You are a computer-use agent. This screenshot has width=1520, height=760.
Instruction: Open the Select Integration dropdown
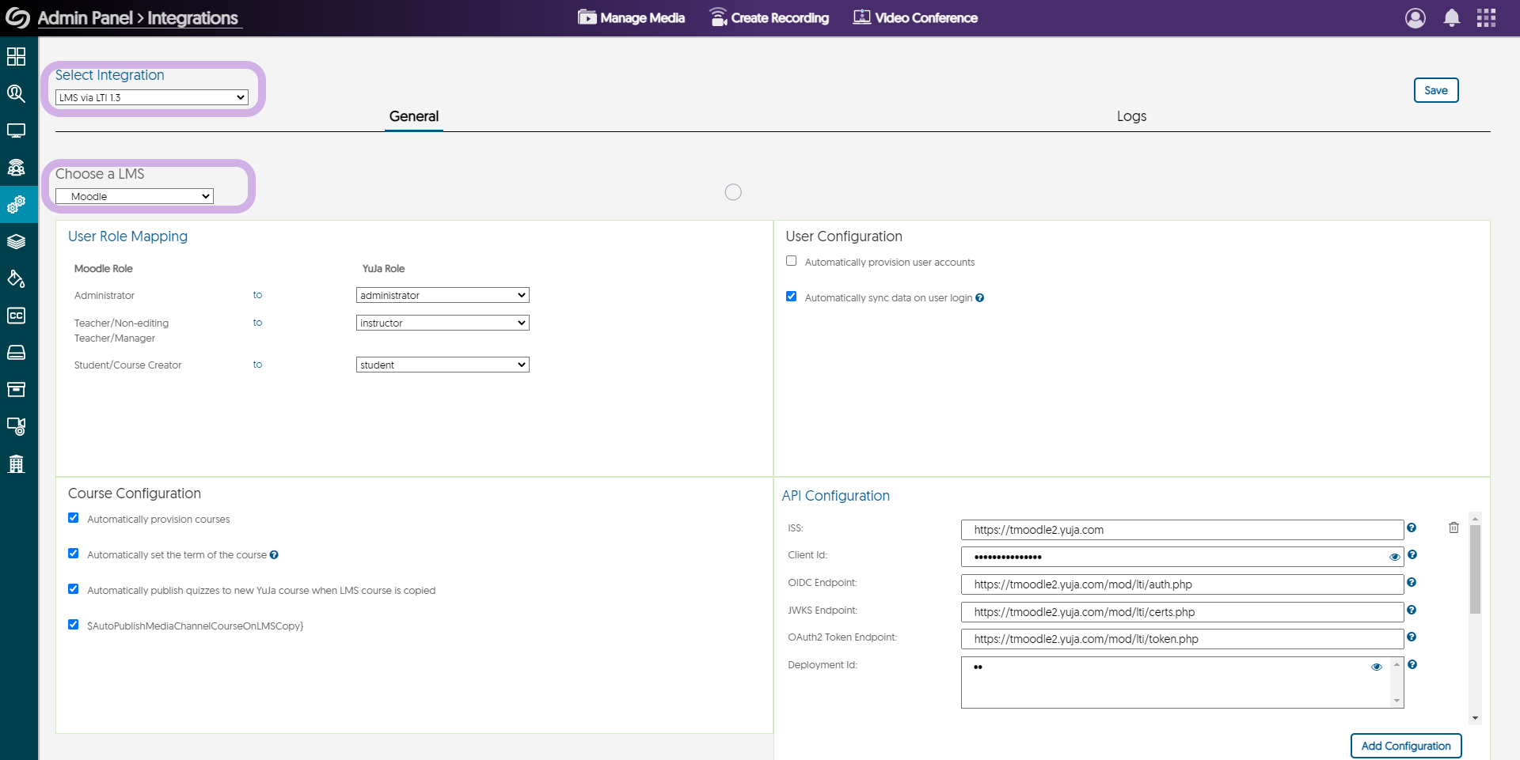(152, 97)
